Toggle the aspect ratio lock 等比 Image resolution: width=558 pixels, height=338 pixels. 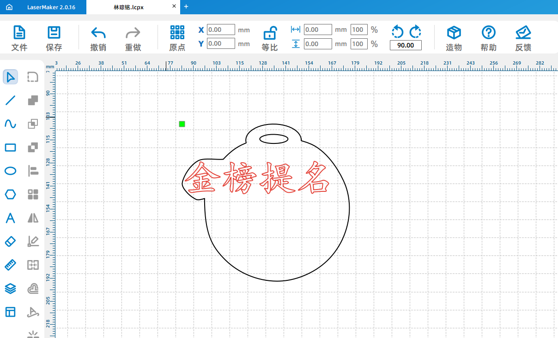tap(270, 39)
